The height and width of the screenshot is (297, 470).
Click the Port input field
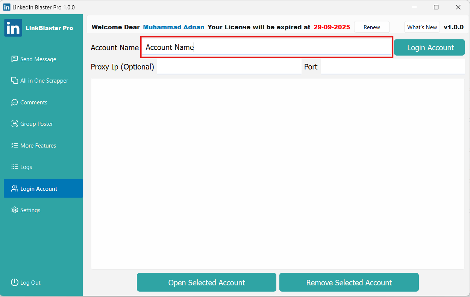pos(393,67)
